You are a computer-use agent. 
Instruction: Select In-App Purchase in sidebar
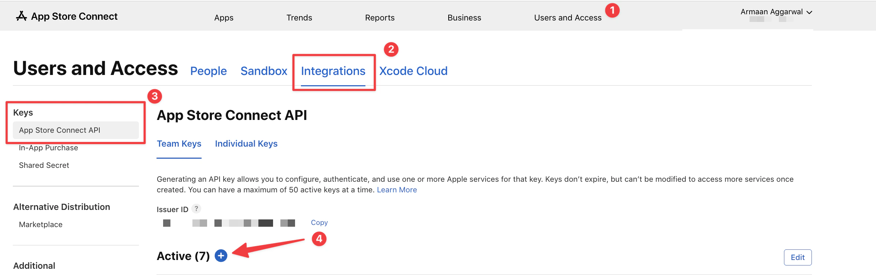[x=48, y=148]
